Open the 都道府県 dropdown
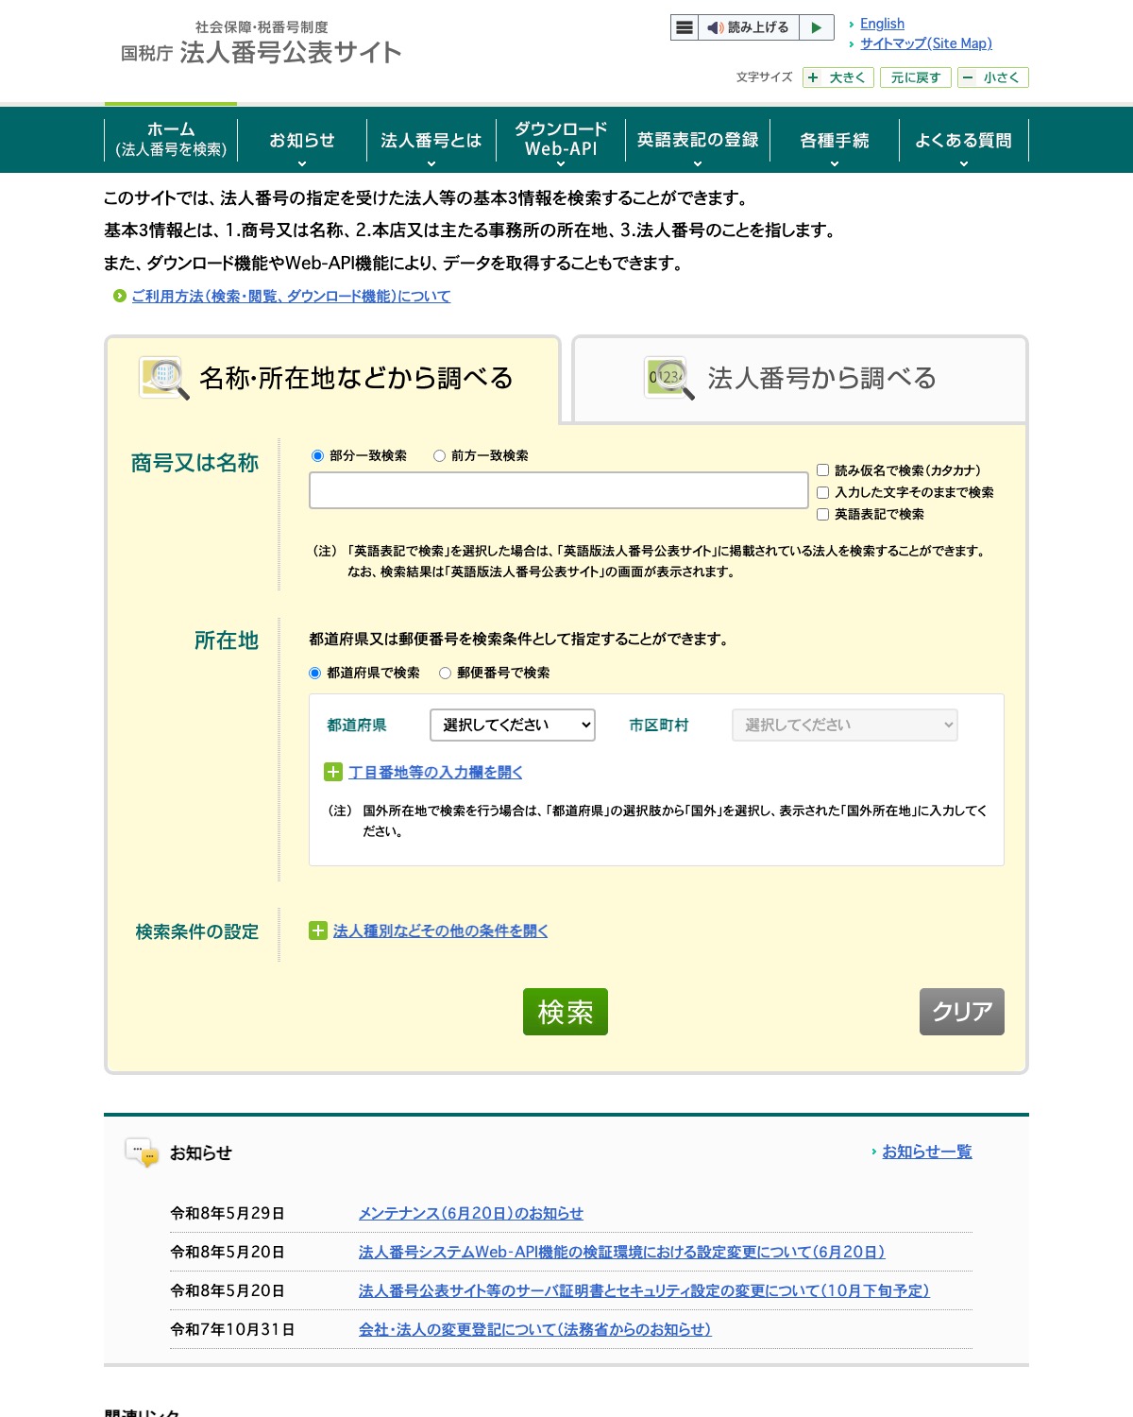1133x1417 pixels. click(x=513, y=725)
